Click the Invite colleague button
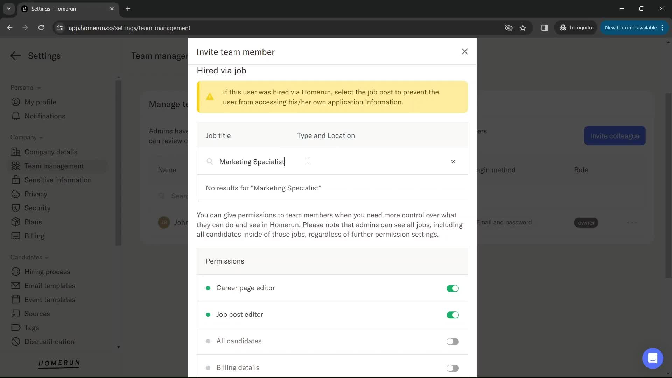Viewport: 672px width, 378px height. click(615, 136)
